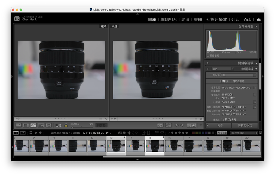Open the 地圖 module
This screenshot has width=275, height=175.
pos(185,20)
